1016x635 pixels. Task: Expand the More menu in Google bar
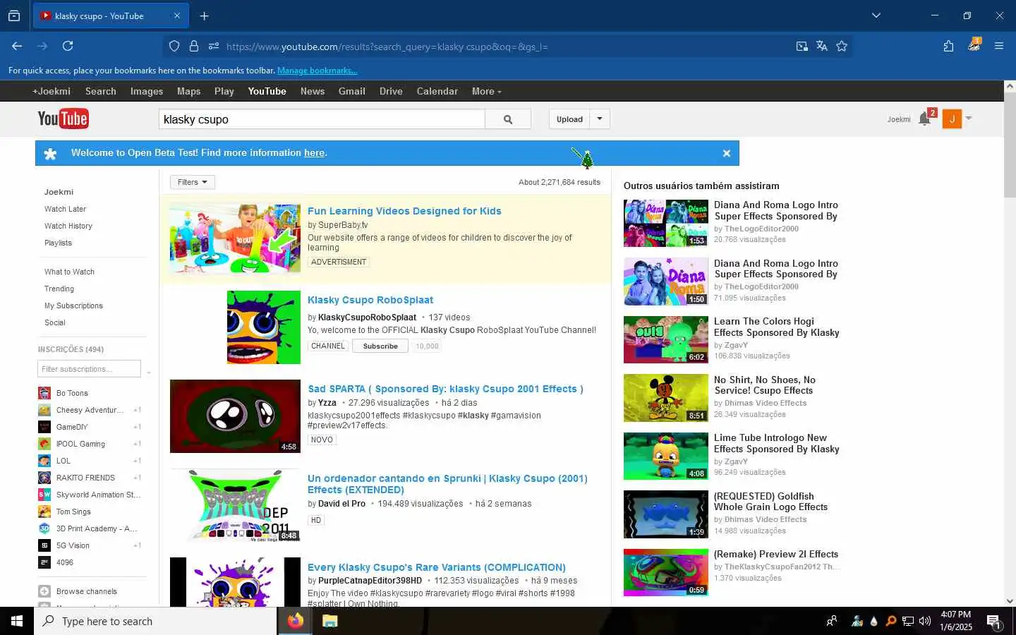[x=486, y=91]
